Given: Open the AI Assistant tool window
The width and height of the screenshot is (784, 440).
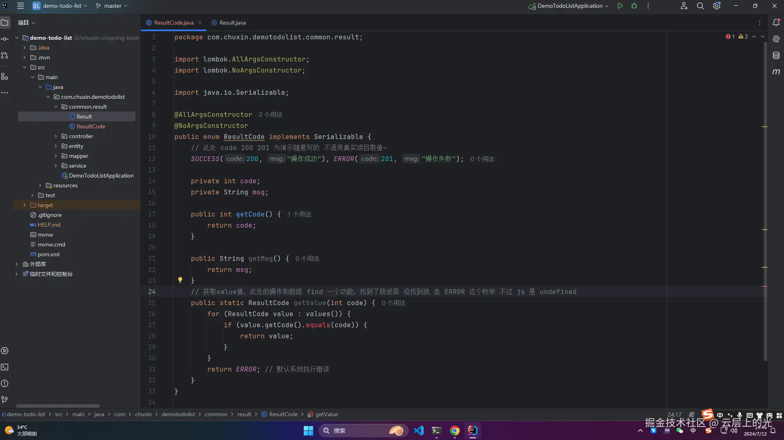Looking at the screenshot, I should coord(776,39).
